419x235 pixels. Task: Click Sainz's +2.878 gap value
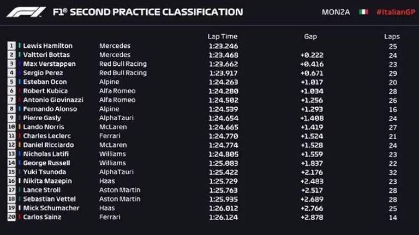point(311,217)
